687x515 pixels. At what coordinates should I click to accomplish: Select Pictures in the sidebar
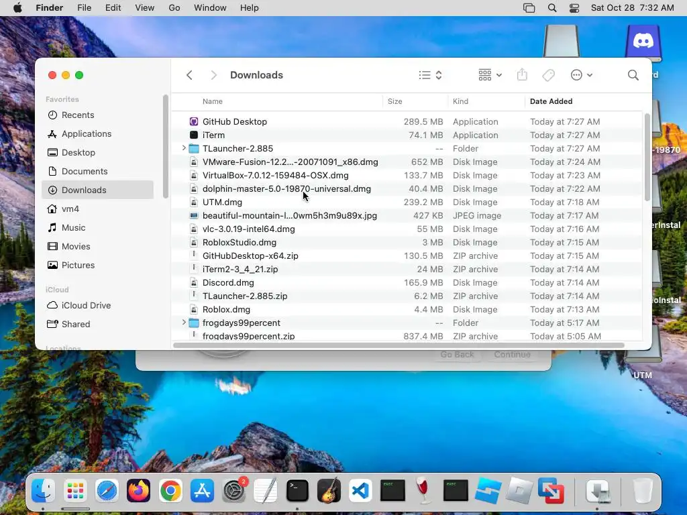pos(97,266)
